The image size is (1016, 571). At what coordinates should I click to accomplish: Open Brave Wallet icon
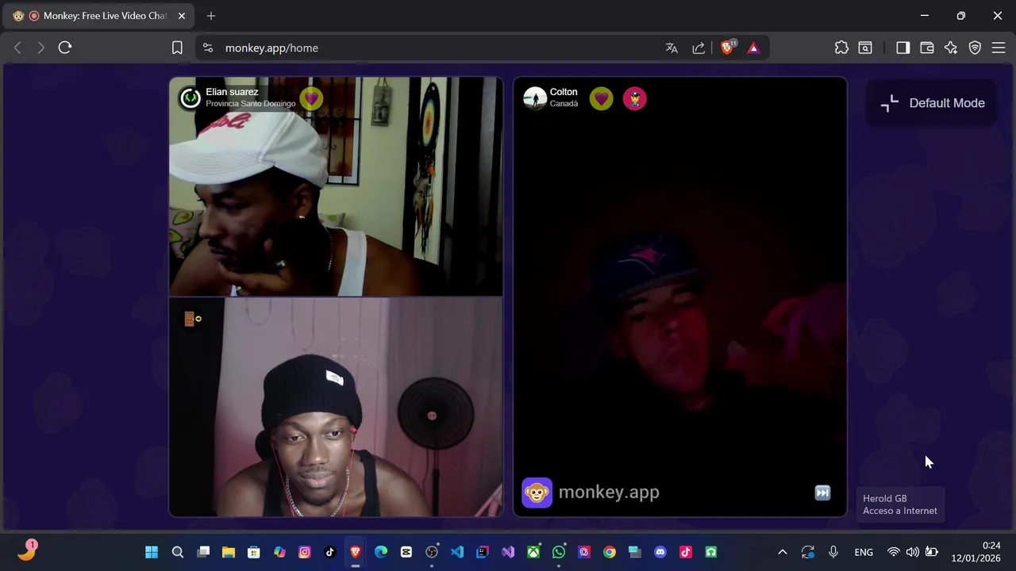[926, 48]
